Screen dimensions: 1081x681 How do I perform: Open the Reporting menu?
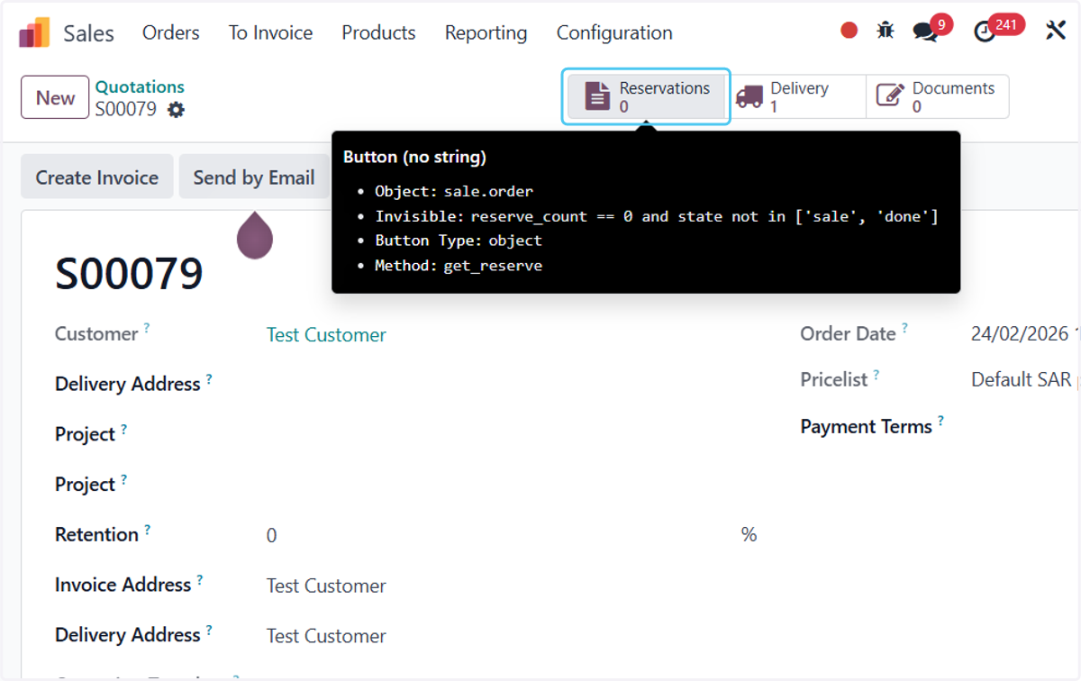coord(486,32)
